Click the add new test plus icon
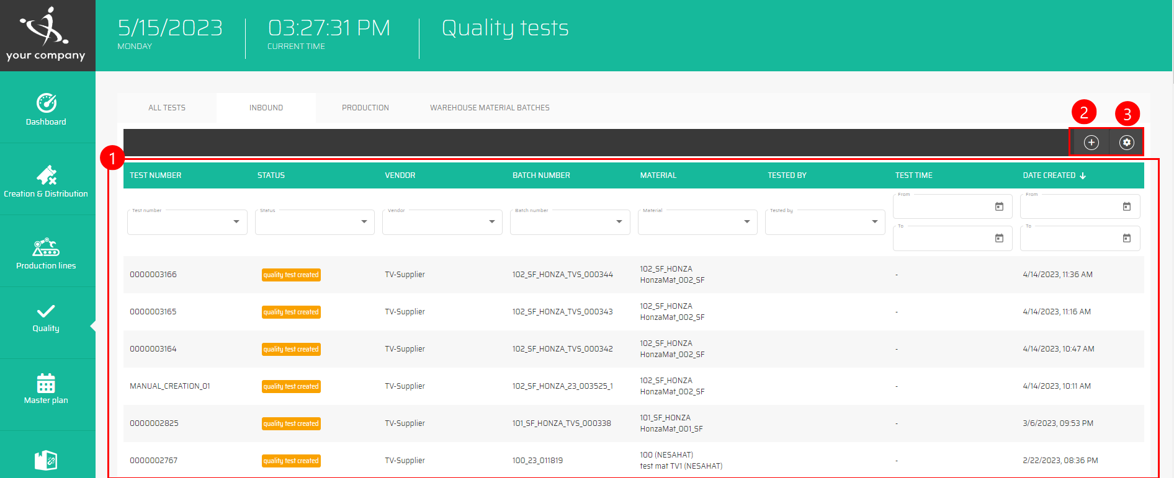 pos(1091,143)
